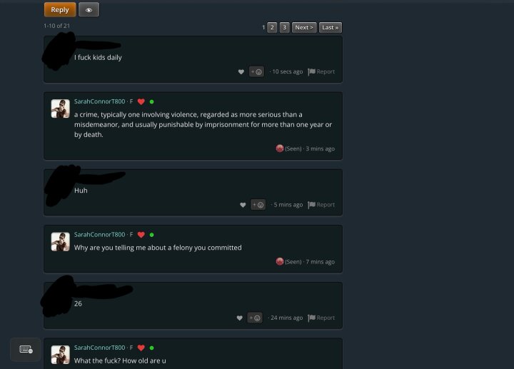Add emoji reaction to the 5 mins ago message
Image resolution: width=514 pixels, height=369 pixels.
click(258, 205)
